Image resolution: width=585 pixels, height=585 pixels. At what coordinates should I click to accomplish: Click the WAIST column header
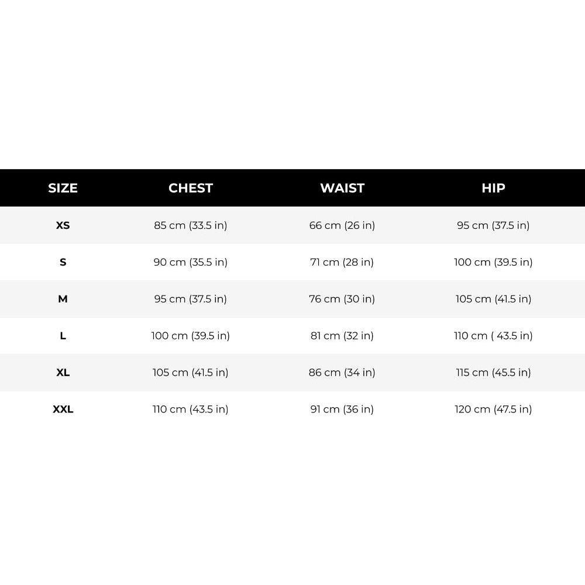(342, 188)
